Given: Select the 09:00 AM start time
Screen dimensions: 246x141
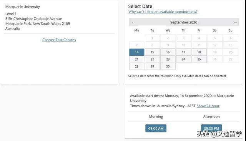Looking at the screenshot, I should [x=156, y=128].
